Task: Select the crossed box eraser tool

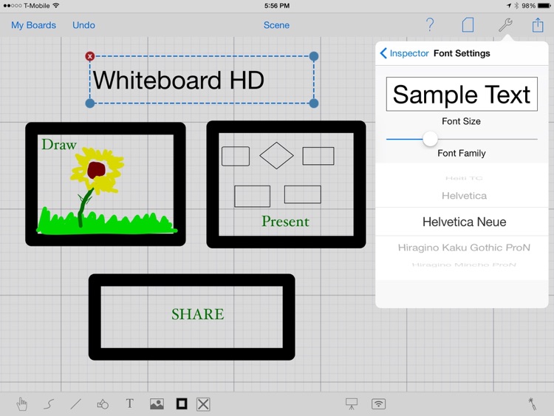Action: pos(203,404)
